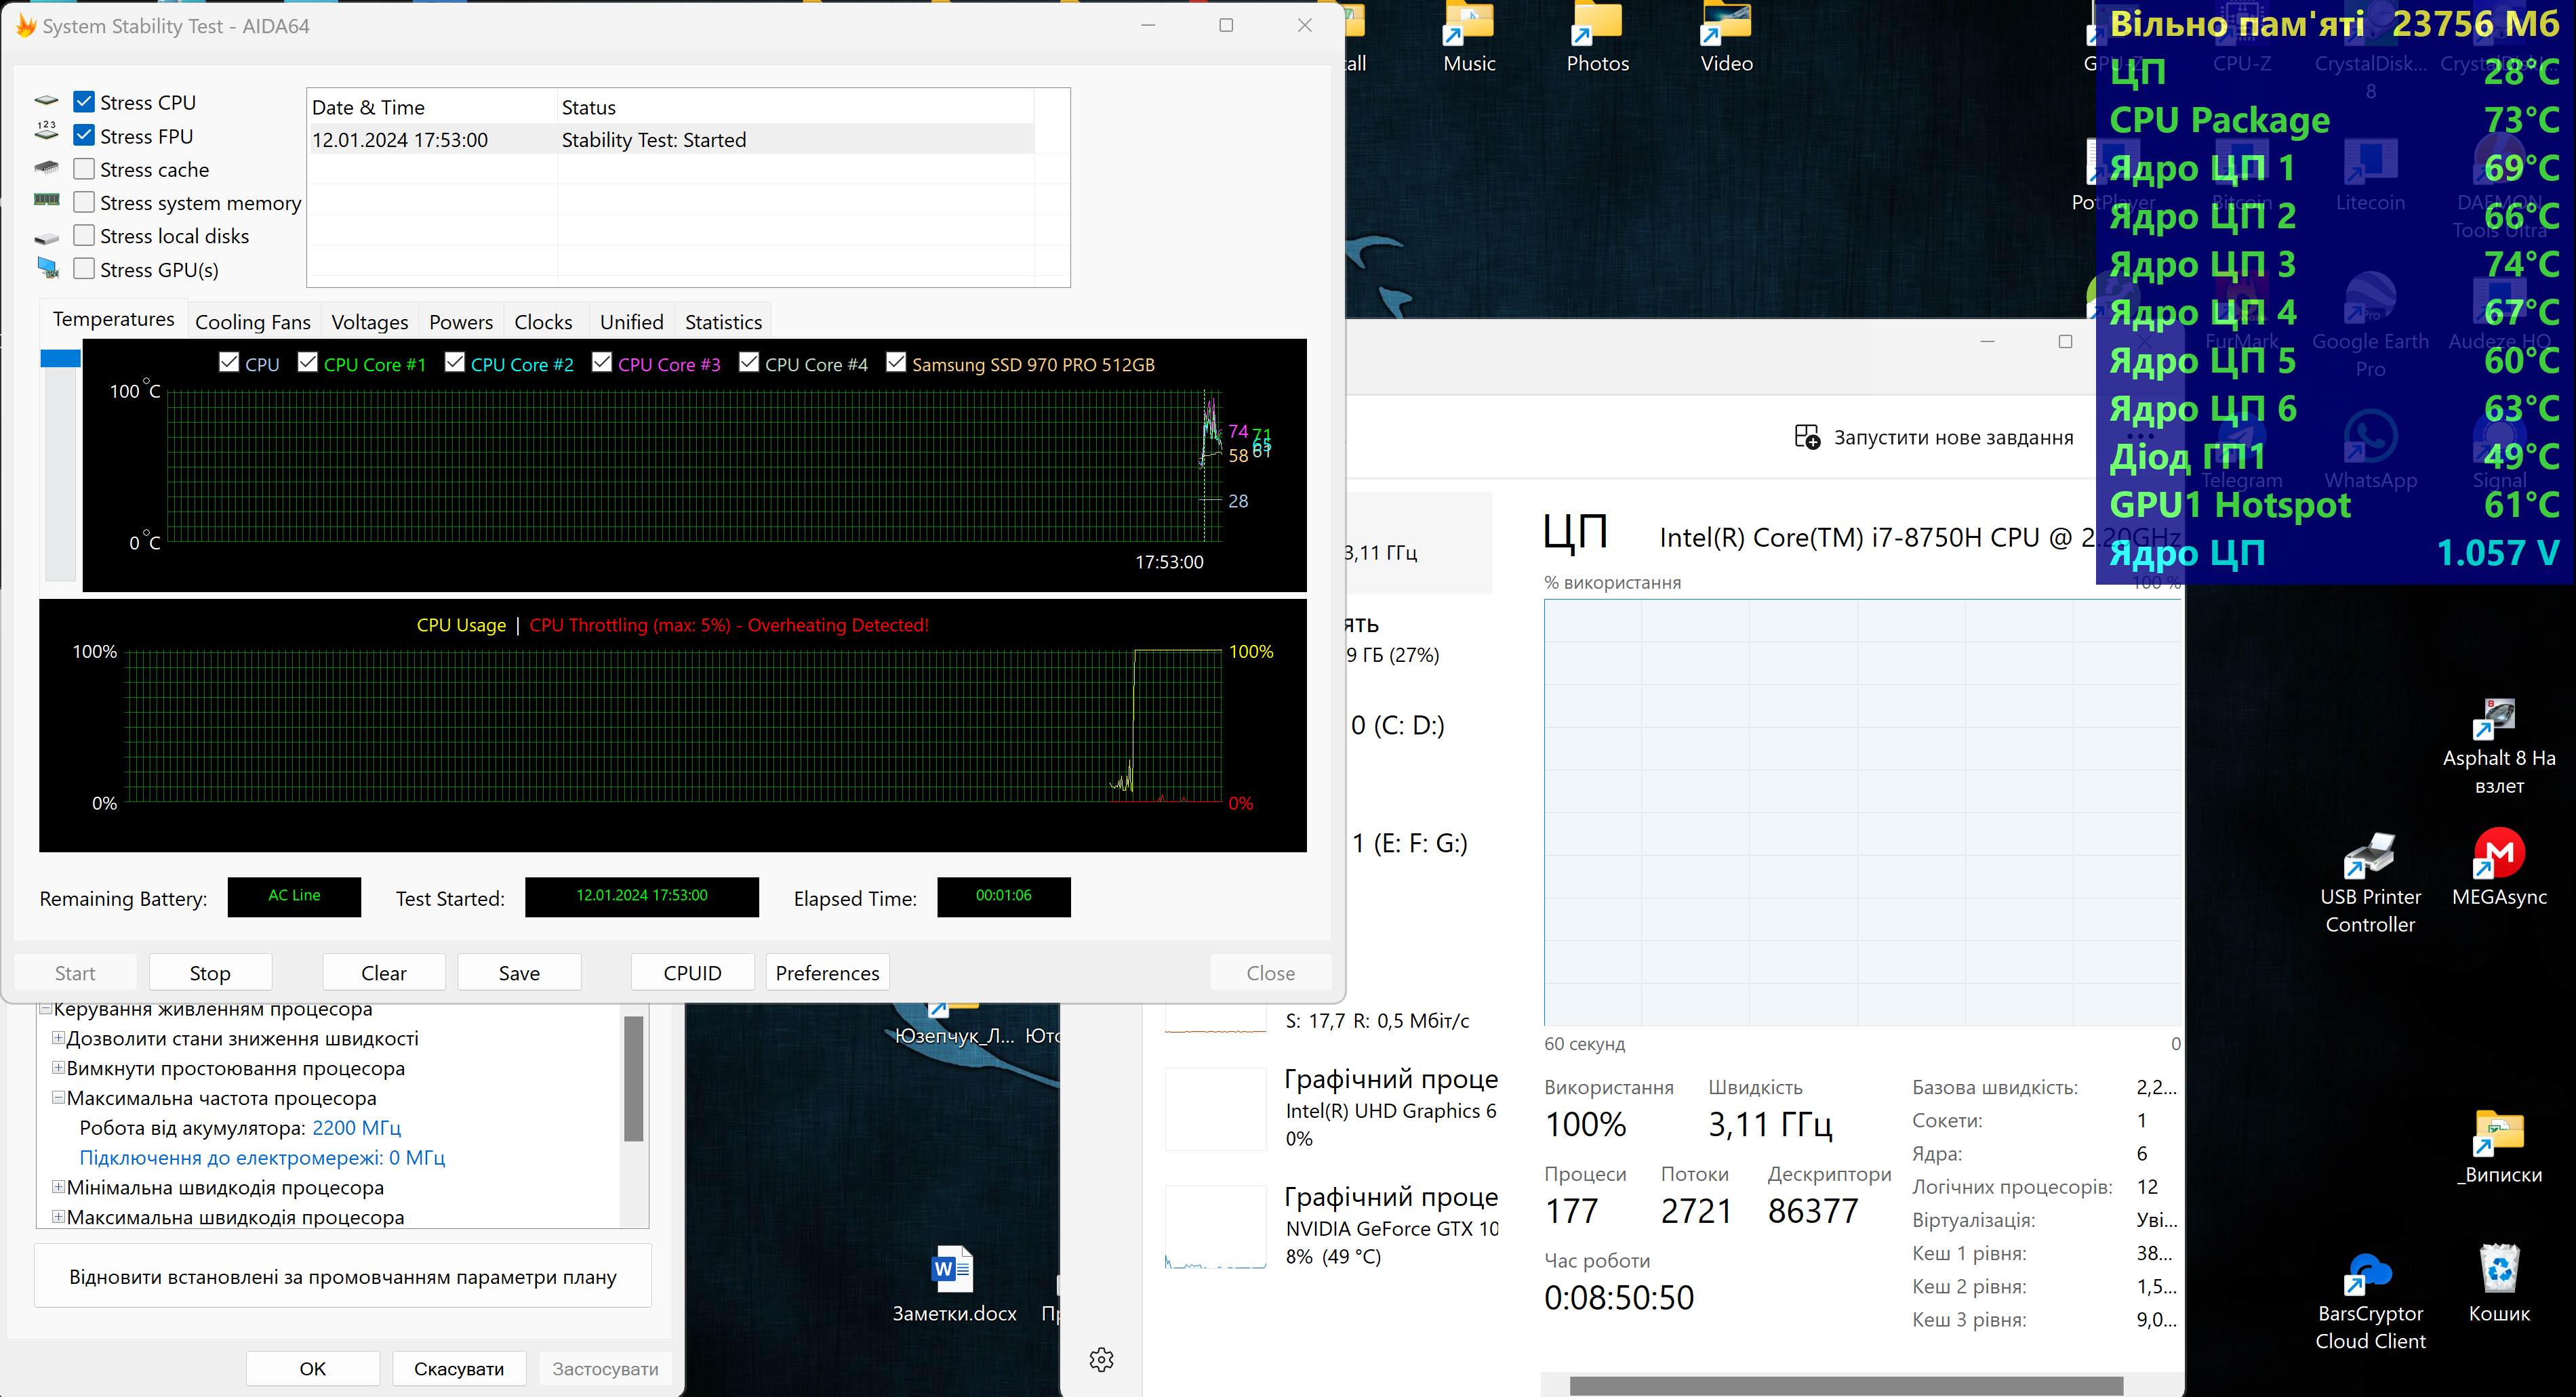Switch to the Cooling Fans tab
Viewport: 2576px width, 1397px height.
click(x=252, y=322)
